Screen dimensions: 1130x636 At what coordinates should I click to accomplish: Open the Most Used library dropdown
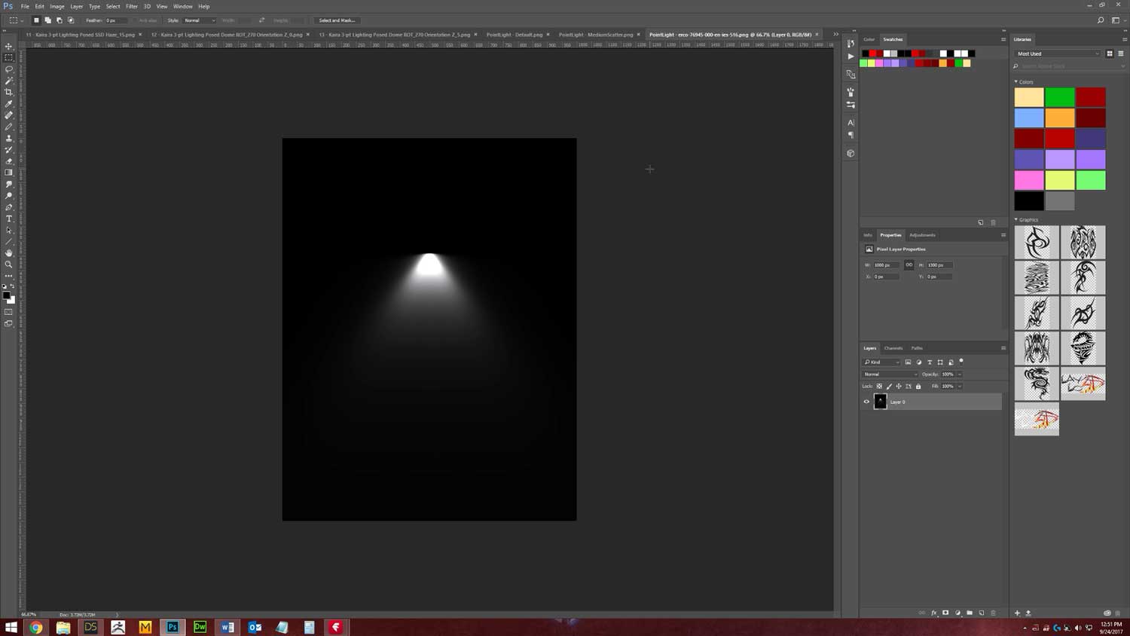click(x=1058, y=54)
